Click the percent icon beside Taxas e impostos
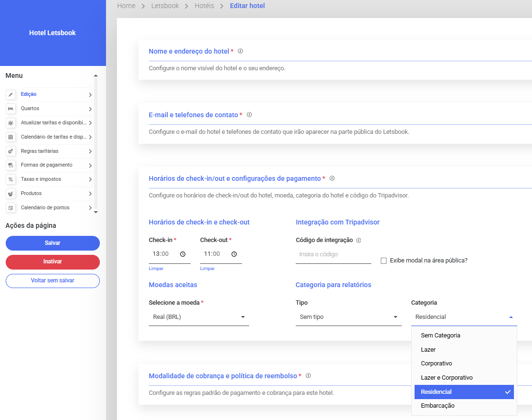This screenshot has width=532, height=420. tap(10, 179)
